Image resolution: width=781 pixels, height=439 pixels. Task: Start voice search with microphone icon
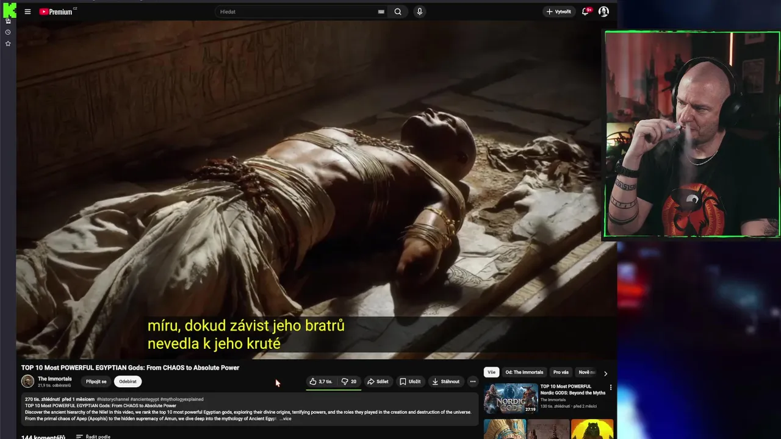(x=419, y=12)
